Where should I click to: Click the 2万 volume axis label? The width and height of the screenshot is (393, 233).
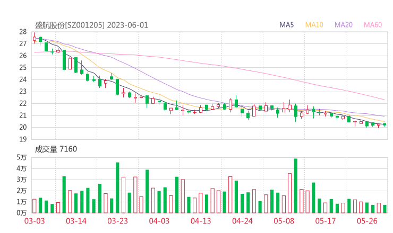22,191
